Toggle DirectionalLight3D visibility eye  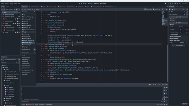[x=19, y=17]
